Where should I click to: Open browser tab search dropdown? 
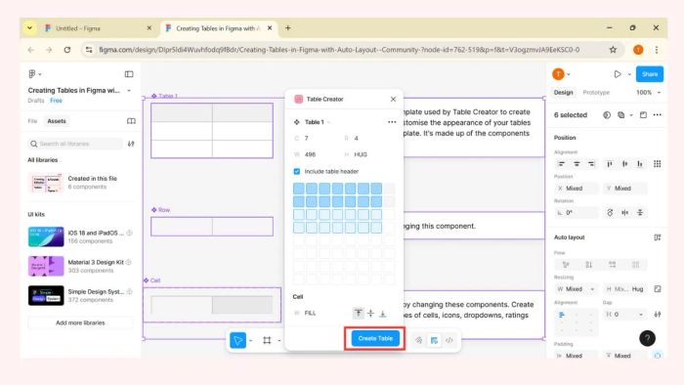(29, 28)
